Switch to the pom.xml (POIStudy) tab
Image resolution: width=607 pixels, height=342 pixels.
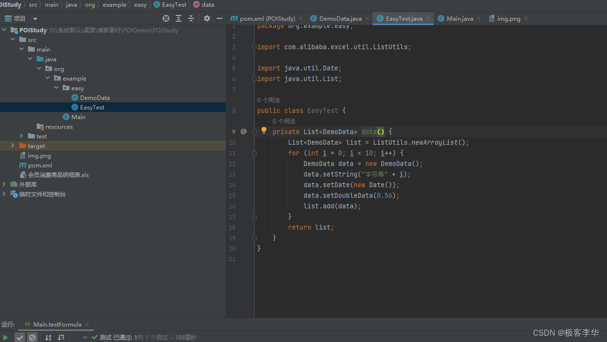267,19
